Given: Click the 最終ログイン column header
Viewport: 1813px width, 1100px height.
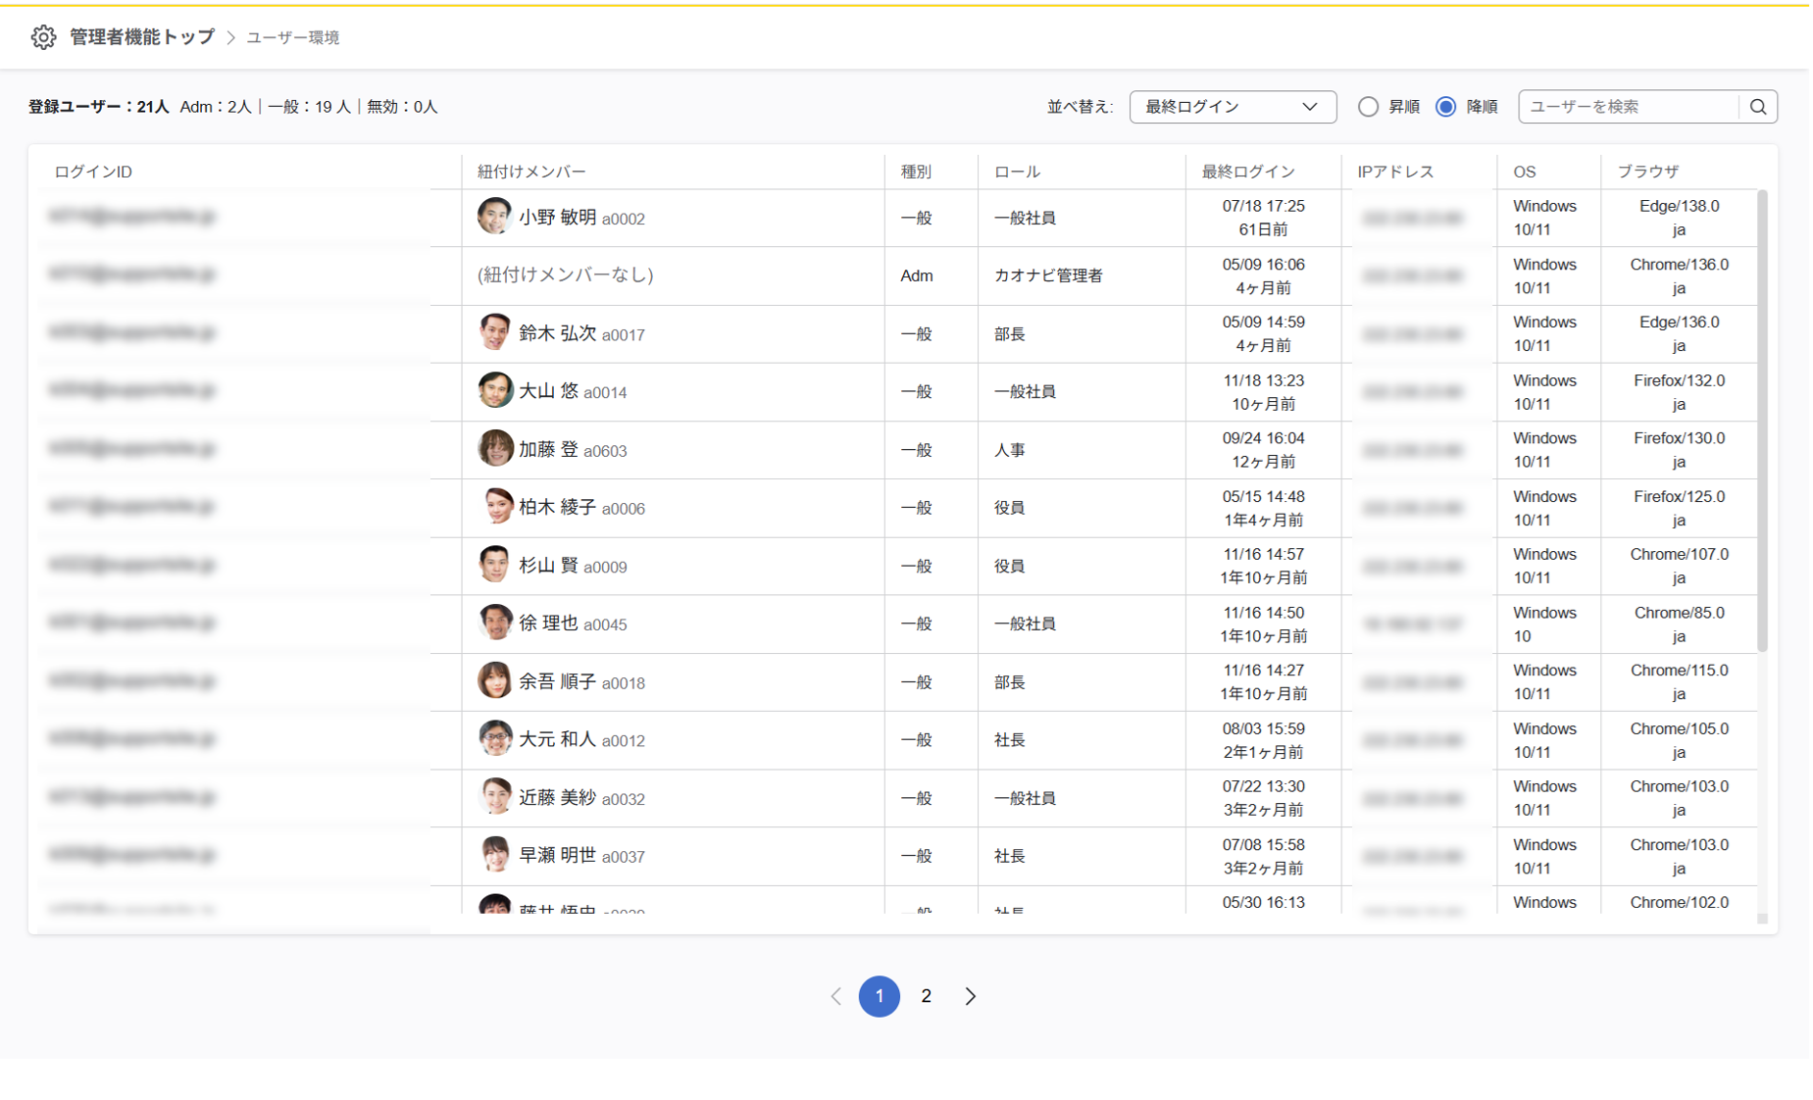Looking at the screenshot, I should [x=1247, y=172].
